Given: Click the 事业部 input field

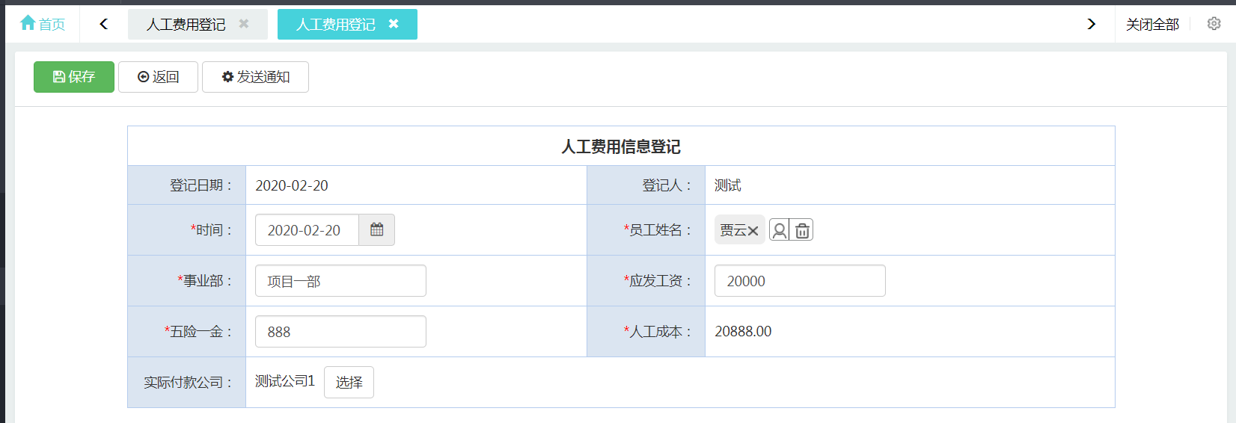Looking at the screenshot, I should [x=340, y=281].
